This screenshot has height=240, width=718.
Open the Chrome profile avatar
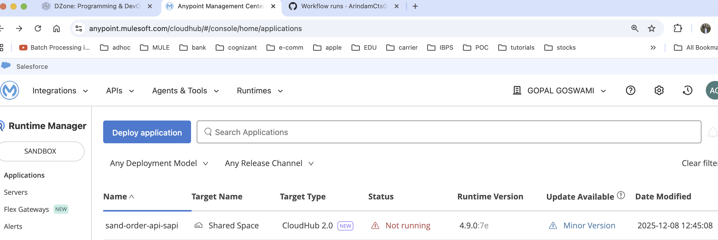[706, 28]
